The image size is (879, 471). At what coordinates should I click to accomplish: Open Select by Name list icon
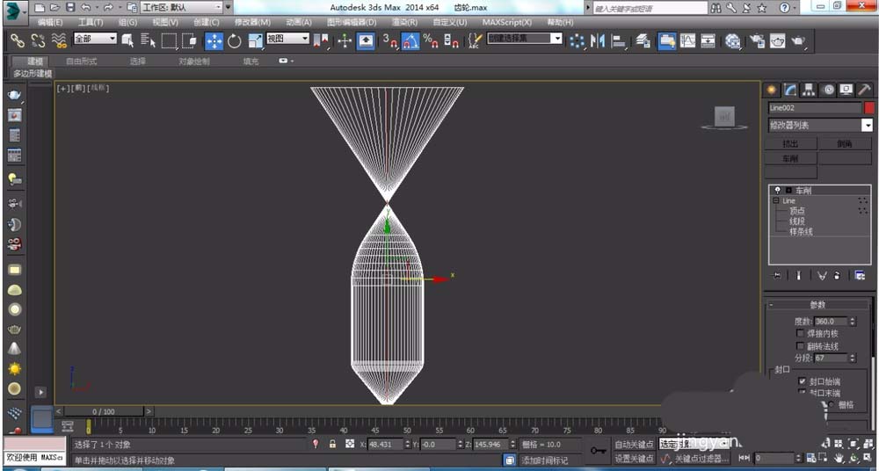coord(148,40)
